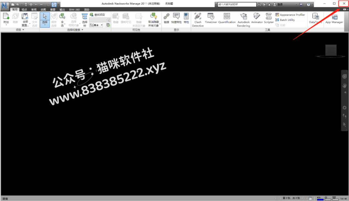Screen dimensions: 349x201
Task: Click the steering wheel icon on navigation bar
Action: click(344, 77)
